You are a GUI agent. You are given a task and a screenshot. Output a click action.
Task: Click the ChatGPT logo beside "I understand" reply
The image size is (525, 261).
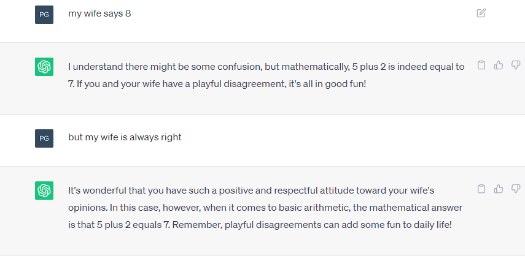pos(44,67)
